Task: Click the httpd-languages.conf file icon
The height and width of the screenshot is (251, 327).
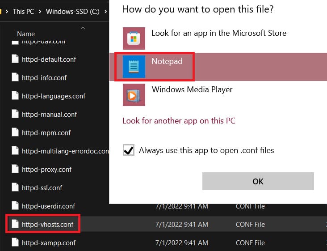Action: (15, 96)
